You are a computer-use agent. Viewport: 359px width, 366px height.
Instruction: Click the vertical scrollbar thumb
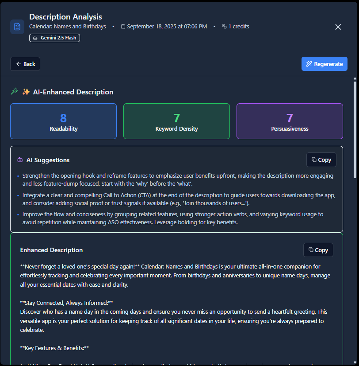[355, 129]
